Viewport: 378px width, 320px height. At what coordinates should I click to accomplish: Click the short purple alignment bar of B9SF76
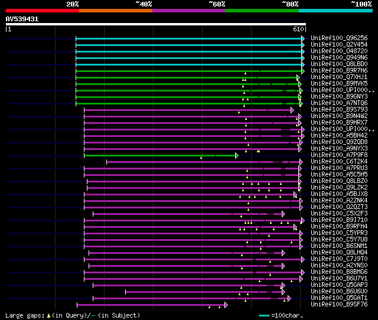[x=152, y=305]
